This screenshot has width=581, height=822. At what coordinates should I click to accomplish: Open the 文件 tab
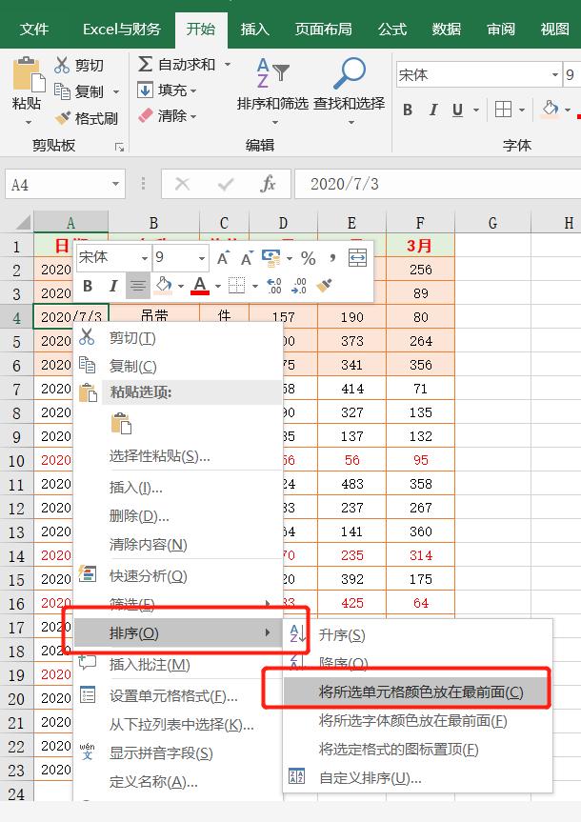34,30
